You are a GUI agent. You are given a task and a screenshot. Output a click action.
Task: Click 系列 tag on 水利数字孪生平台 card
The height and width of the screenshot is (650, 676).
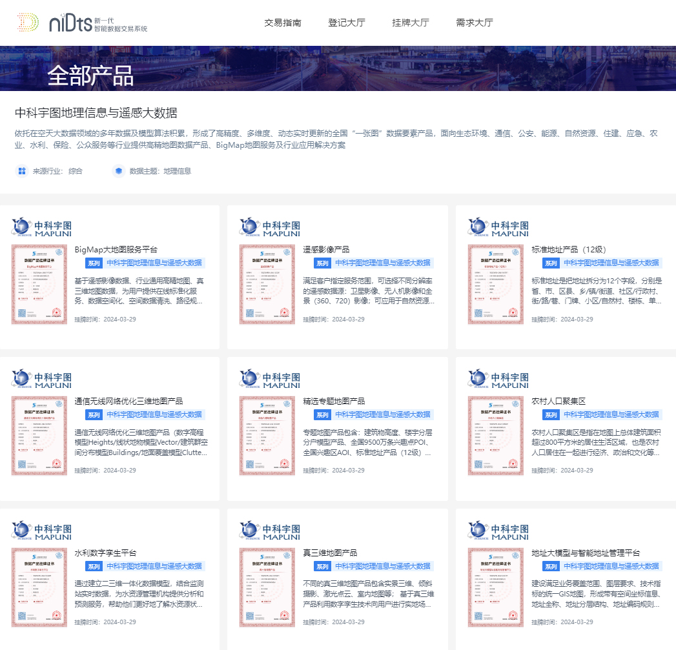click(x=94, y=566)
